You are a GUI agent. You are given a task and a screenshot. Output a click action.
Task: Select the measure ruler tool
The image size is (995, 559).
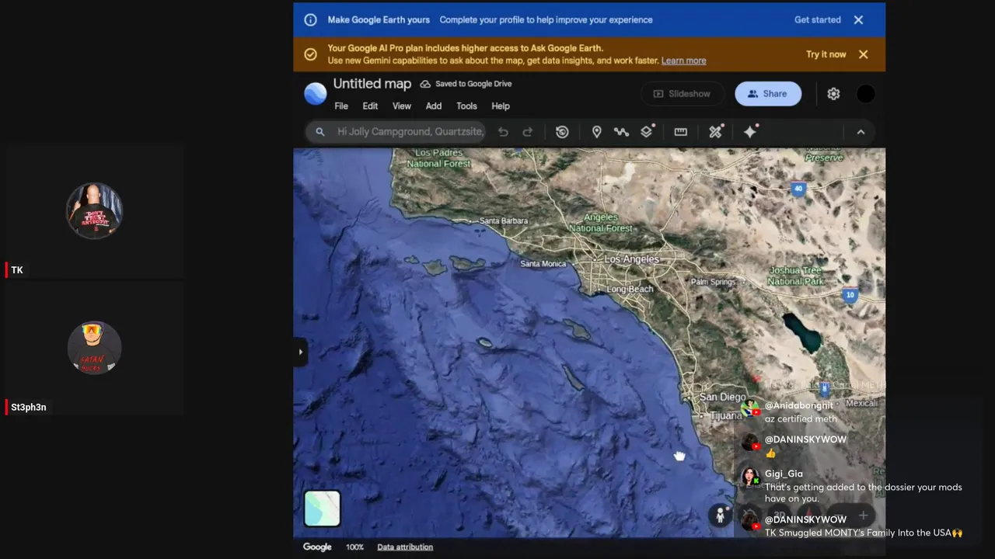coord(681,132)
